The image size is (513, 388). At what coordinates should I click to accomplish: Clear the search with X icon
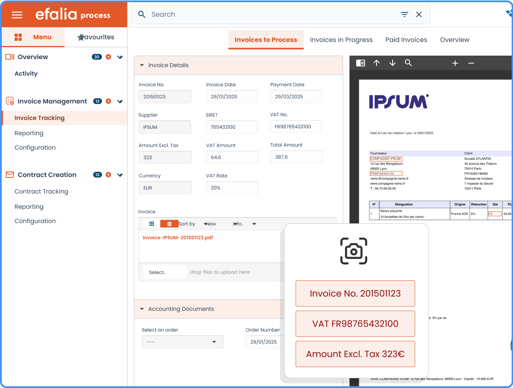[x=419, y=14]
